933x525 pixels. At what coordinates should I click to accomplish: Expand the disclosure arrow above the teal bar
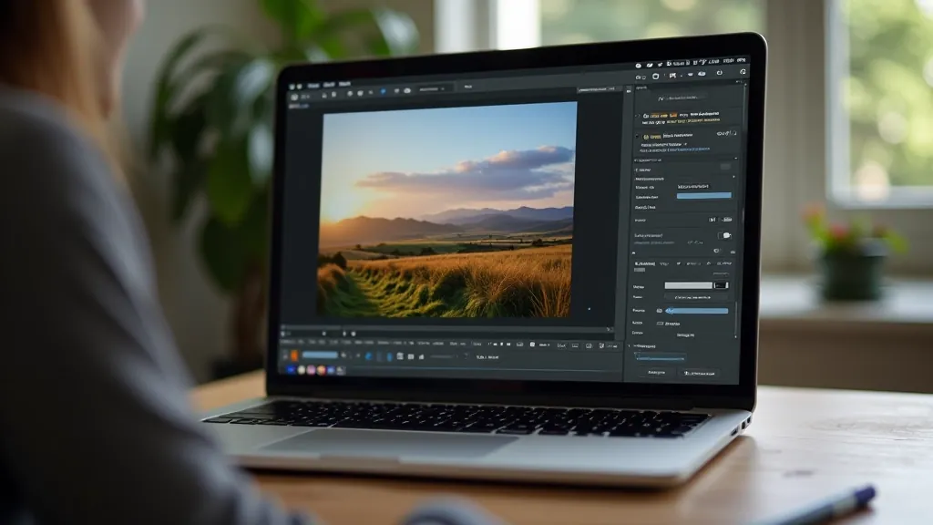click(631, 345)
